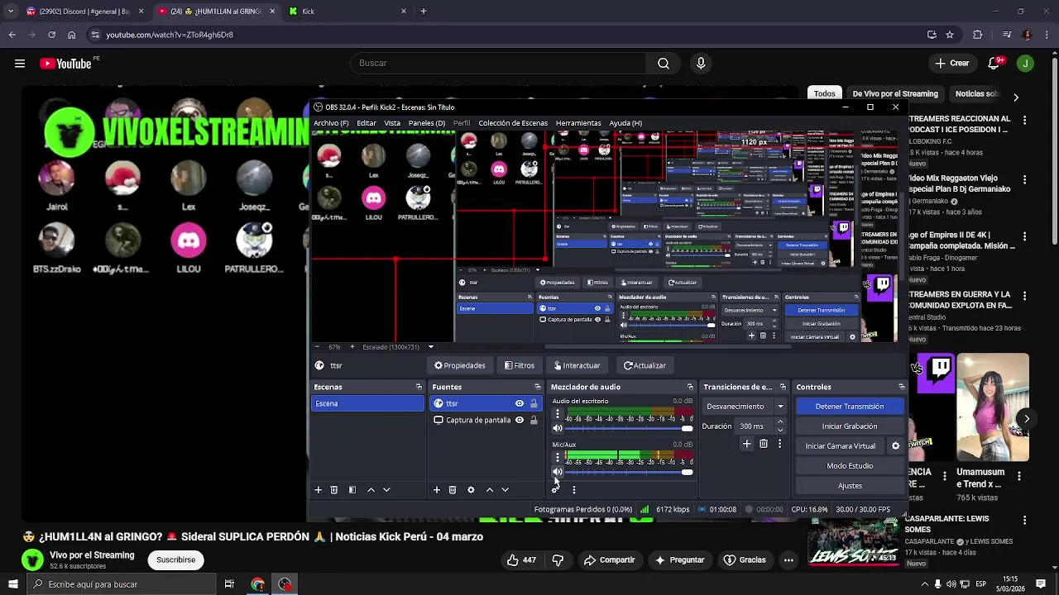Delete selected scene with Escenas trash icon
This screenshot has height=595, width=1059.
tap(334, 490)
